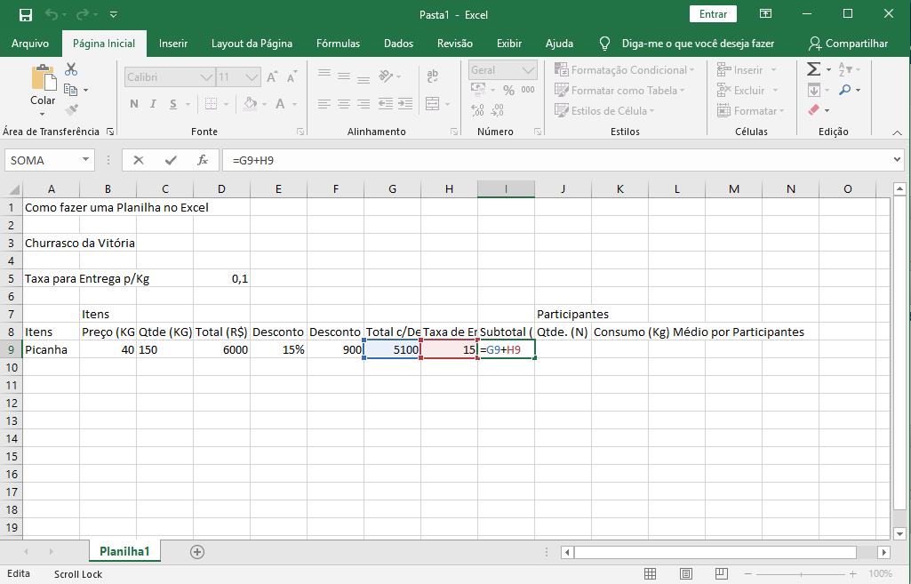Expand the formula bar using the chevron

pyautogui.click(x=897, y=160)
